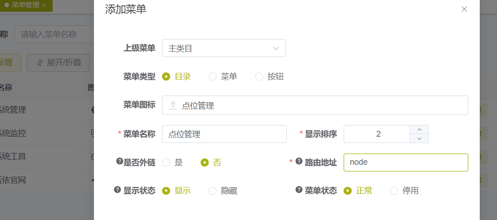
Task: Decrease 显示排序 with the down arrow
Action: (x=419, y=139)
